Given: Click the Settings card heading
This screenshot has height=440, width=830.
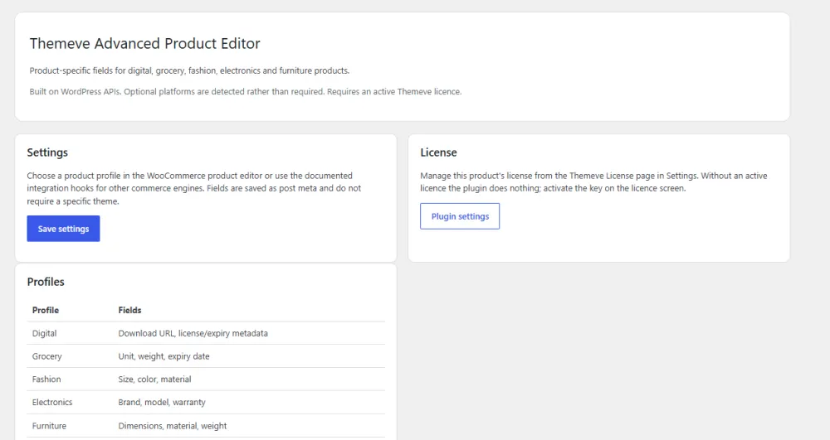Looking at the screenshot, I should pos(47,152).
